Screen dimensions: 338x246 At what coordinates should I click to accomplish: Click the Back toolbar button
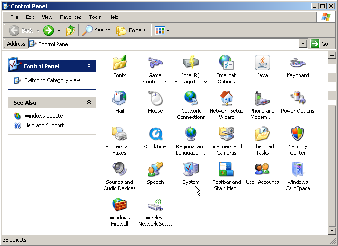pos(21,30)
